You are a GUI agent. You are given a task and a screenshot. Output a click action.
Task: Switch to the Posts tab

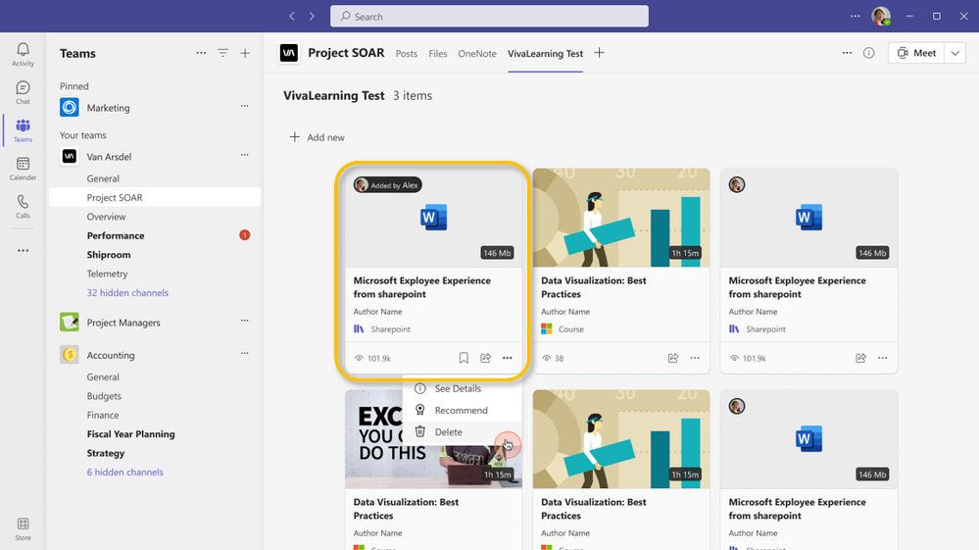click(x=407, y=54)
